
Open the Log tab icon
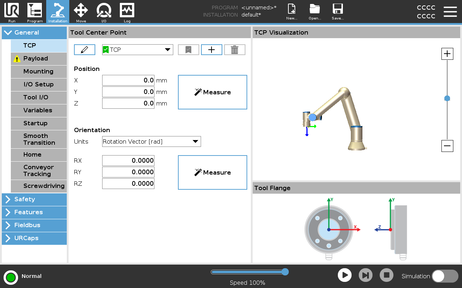click(x=127, y=12)
